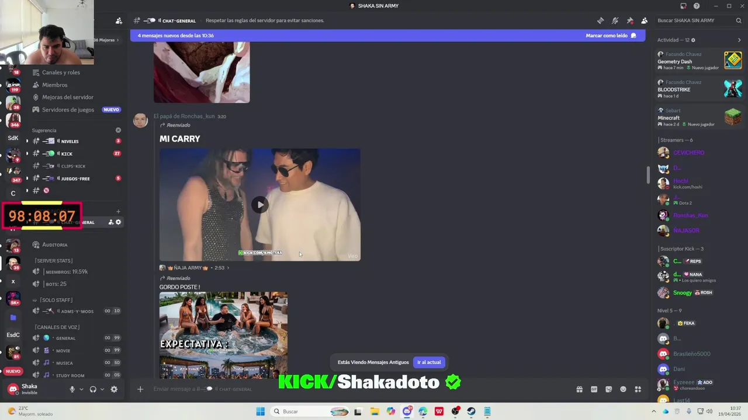Collapse the SERVER STATS category
The image size is (748, 420).
53,261
